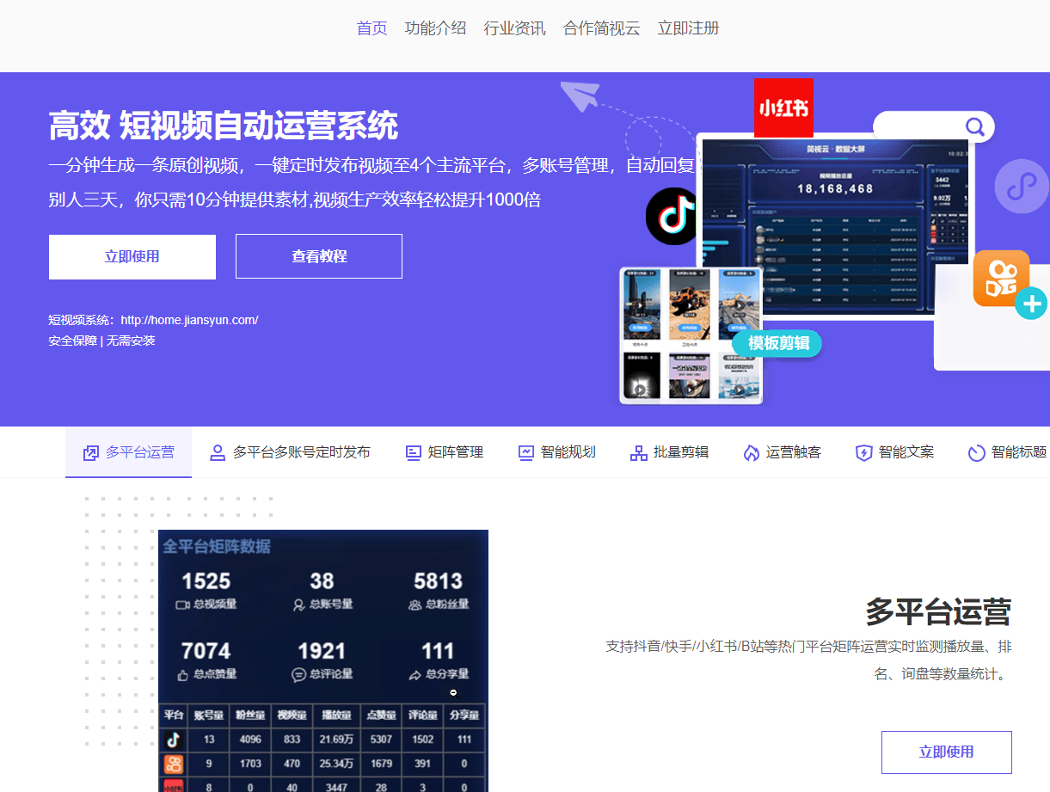This screenshot has height=792, width=1050.
Task: Click the magnifier icon in the search bar
Action: tap(974, 126)
